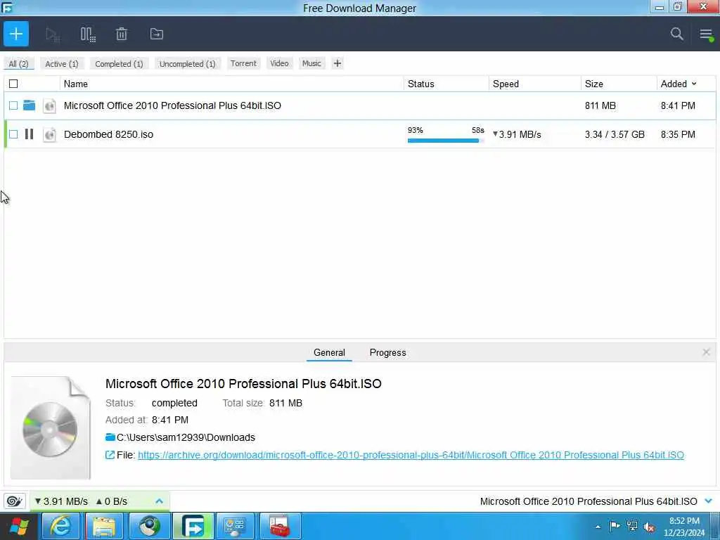Close the details panel with X
Image resolution: width=720 pixels, height=540 pixels.
(x=706, y=352)
